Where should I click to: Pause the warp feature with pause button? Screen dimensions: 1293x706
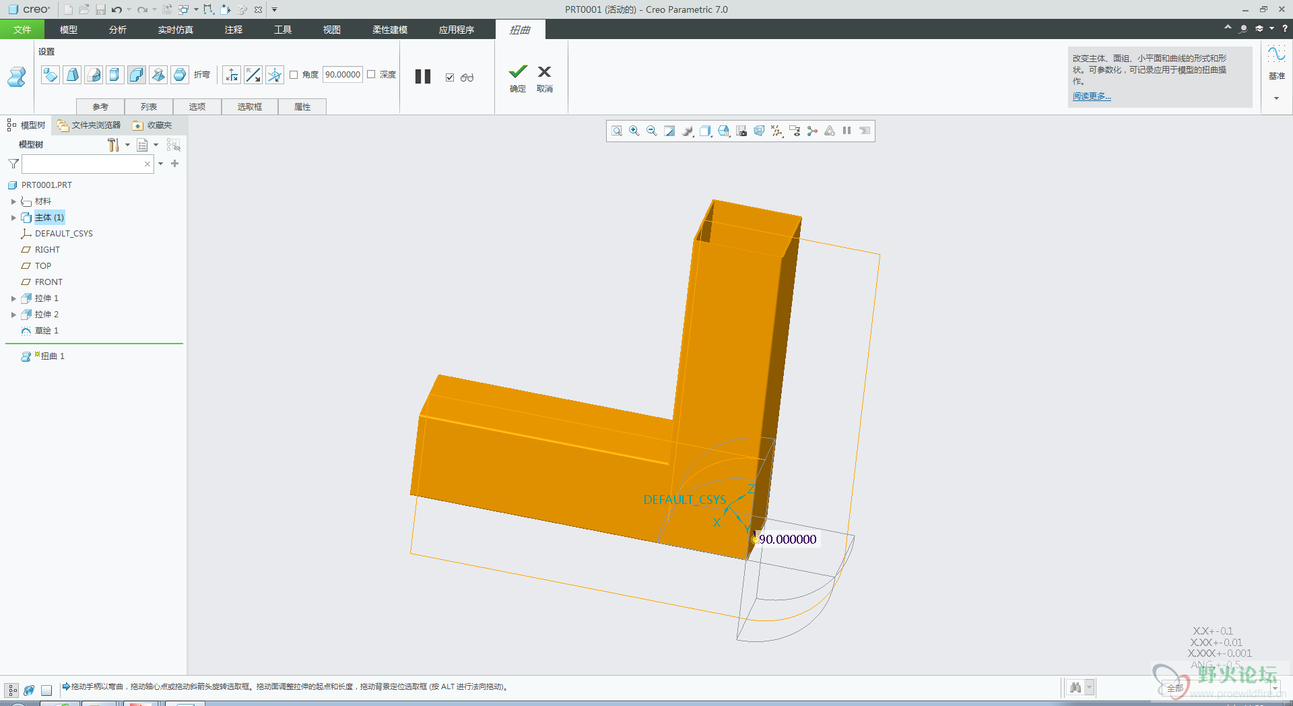tap(423, 77)
